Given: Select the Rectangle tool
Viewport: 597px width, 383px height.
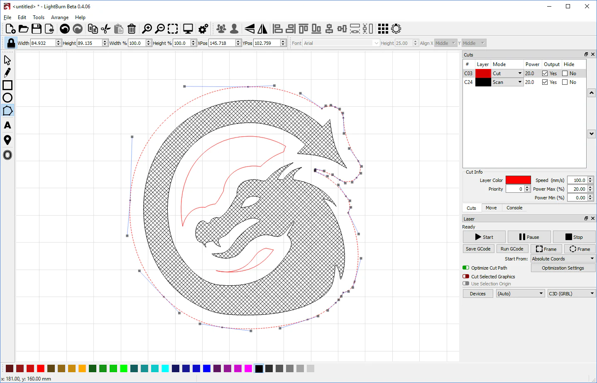Looking at the screenshot, I should (7, 85).
